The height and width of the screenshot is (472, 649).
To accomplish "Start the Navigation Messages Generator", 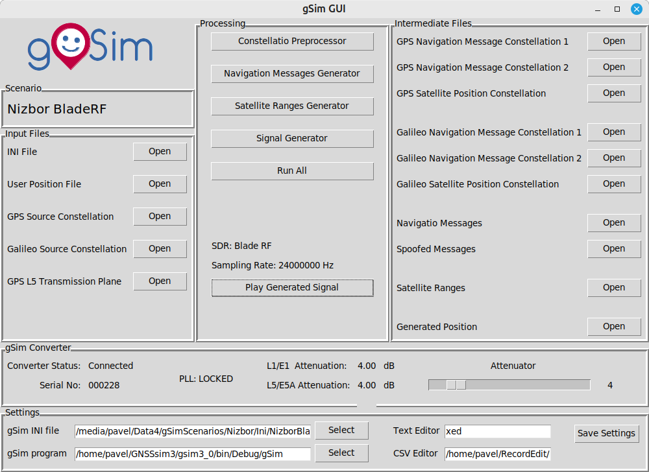I will point(292,73).
